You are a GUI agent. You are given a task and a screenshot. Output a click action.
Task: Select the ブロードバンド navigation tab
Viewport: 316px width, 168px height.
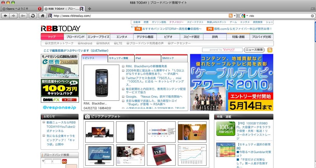click(75, 37)
